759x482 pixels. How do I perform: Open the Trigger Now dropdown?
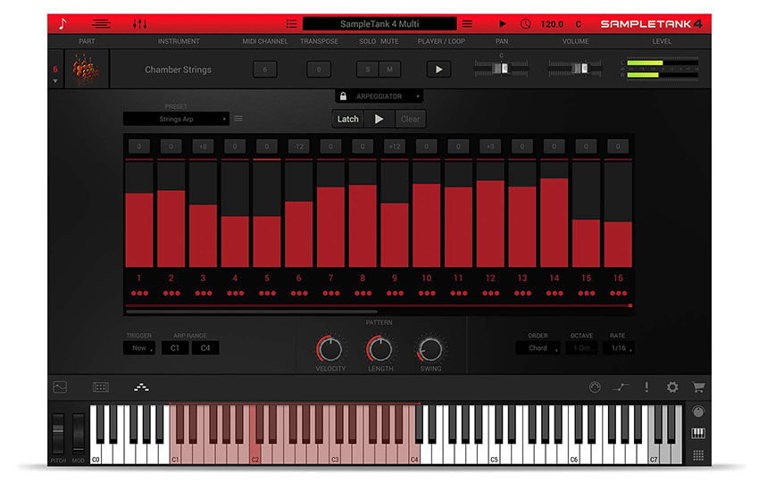[x=139, y=348]
